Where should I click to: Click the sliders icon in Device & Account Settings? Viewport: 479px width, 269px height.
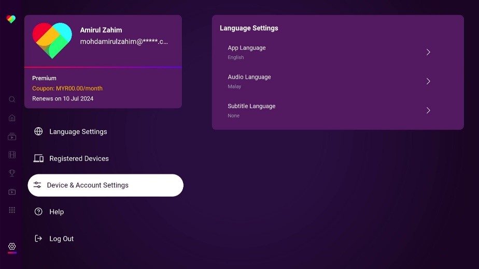37,185
